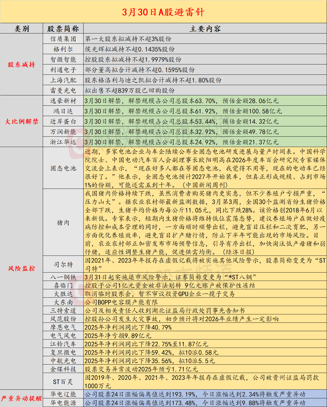Click the 华电辽能 stock name cell
This screenshot has height=407, width=327.
[63, 394]
